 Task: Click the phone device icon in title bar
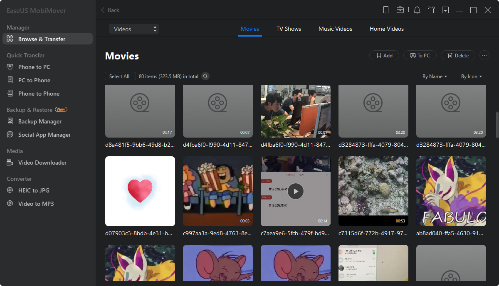[386, 10]
